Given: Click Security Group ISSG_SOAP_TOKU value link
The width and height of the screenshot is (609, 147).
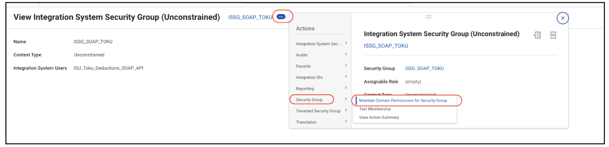Looking at the screenshot, I should coord(424,68).
